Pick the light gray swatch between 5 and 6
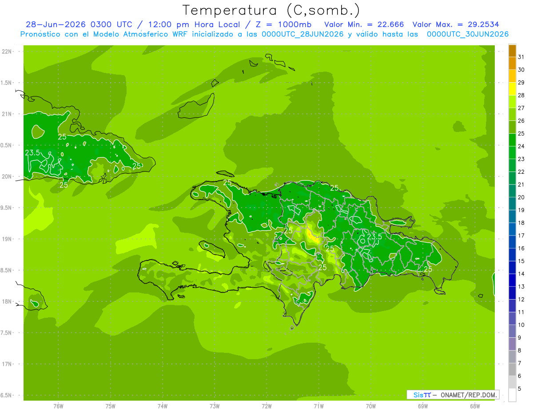 pyautogui.click(x=513, y=382)
